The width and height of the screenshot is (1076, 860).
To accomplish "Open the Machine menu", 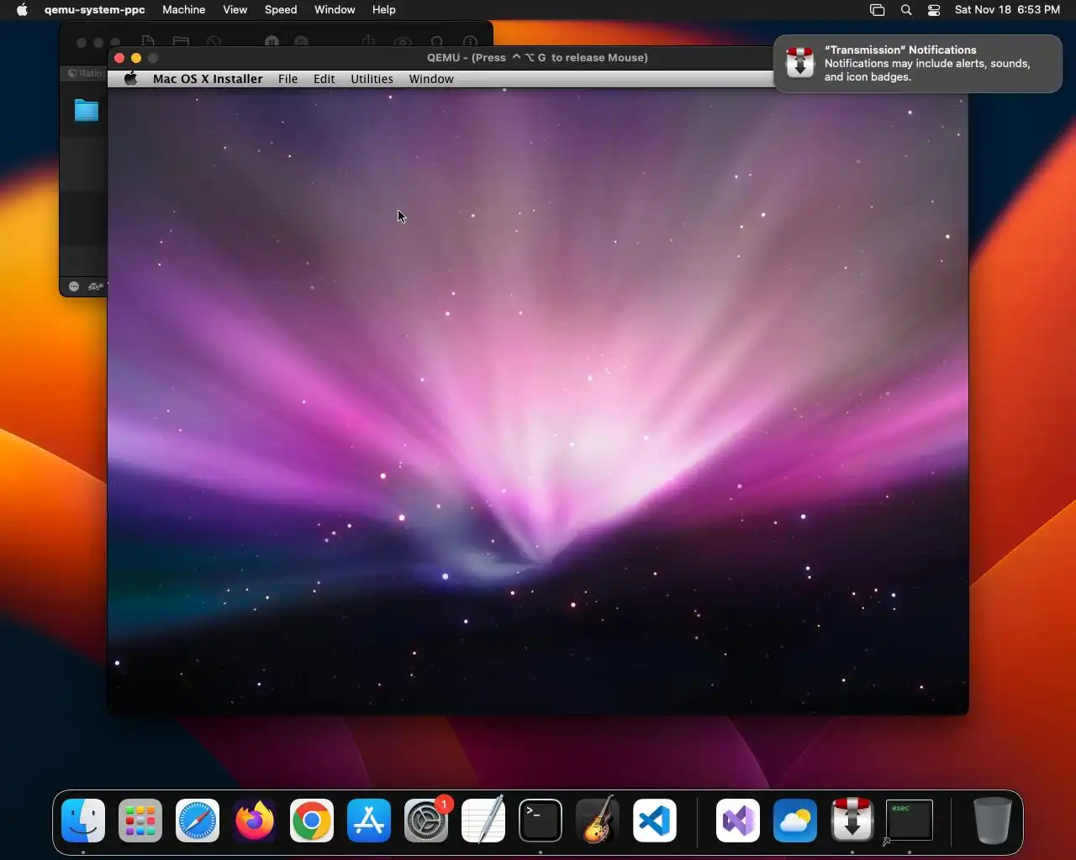I will pos(184,10).
